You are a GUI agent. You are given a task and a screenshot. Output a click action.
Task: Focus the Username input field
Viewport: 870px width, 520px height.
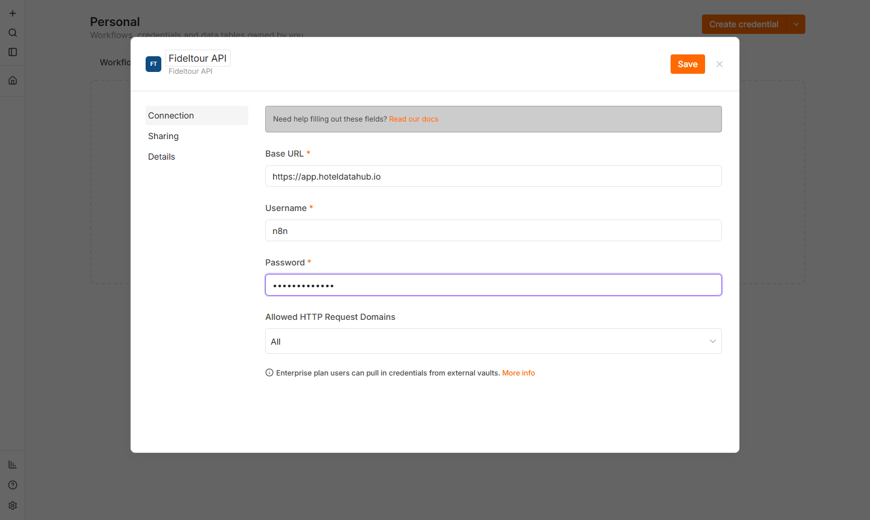[x=493, y=230]
